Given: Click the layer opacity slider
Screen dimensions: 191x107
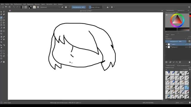Looking at the screenshot, I should [x=176, y=42].
